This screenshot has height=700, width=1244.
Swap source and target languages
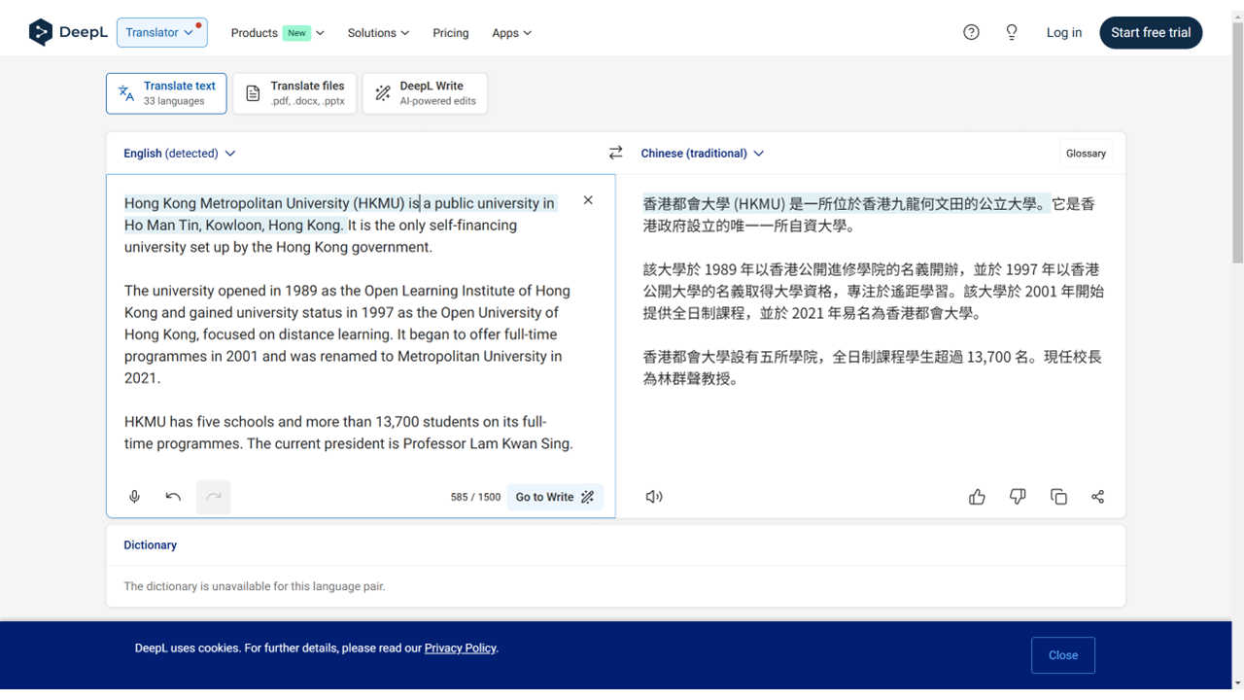point(615,153)
